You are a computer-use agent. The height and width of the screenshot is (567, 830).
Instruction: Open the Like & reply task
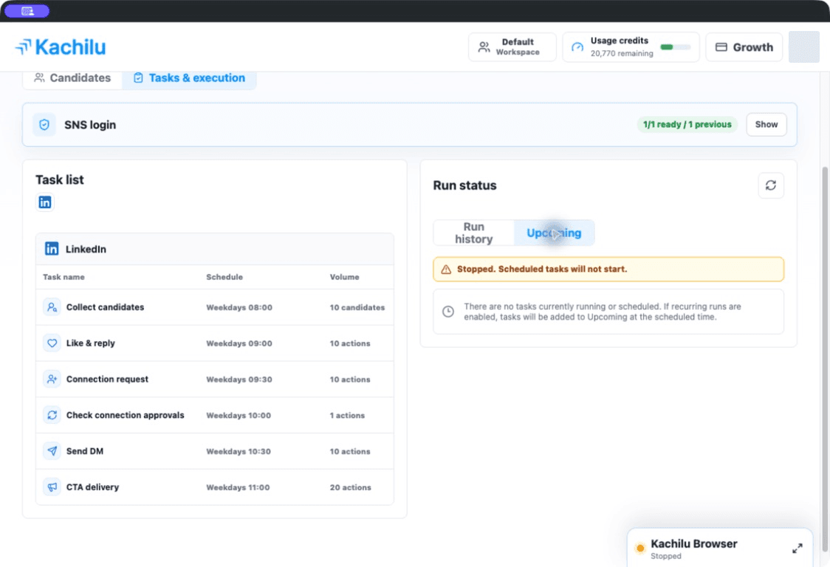(x=215, y=343)
